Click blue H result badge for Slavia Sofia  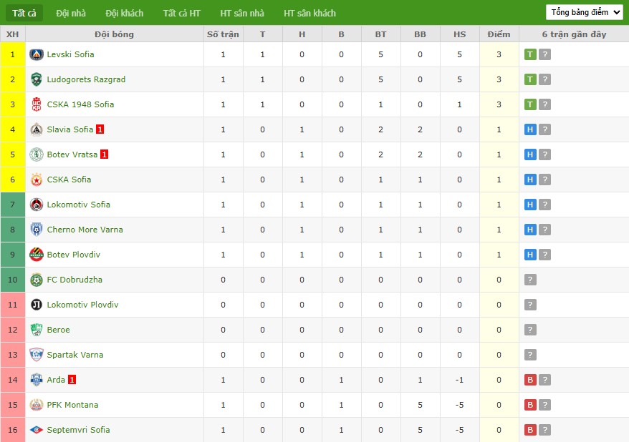coord(530,129)
